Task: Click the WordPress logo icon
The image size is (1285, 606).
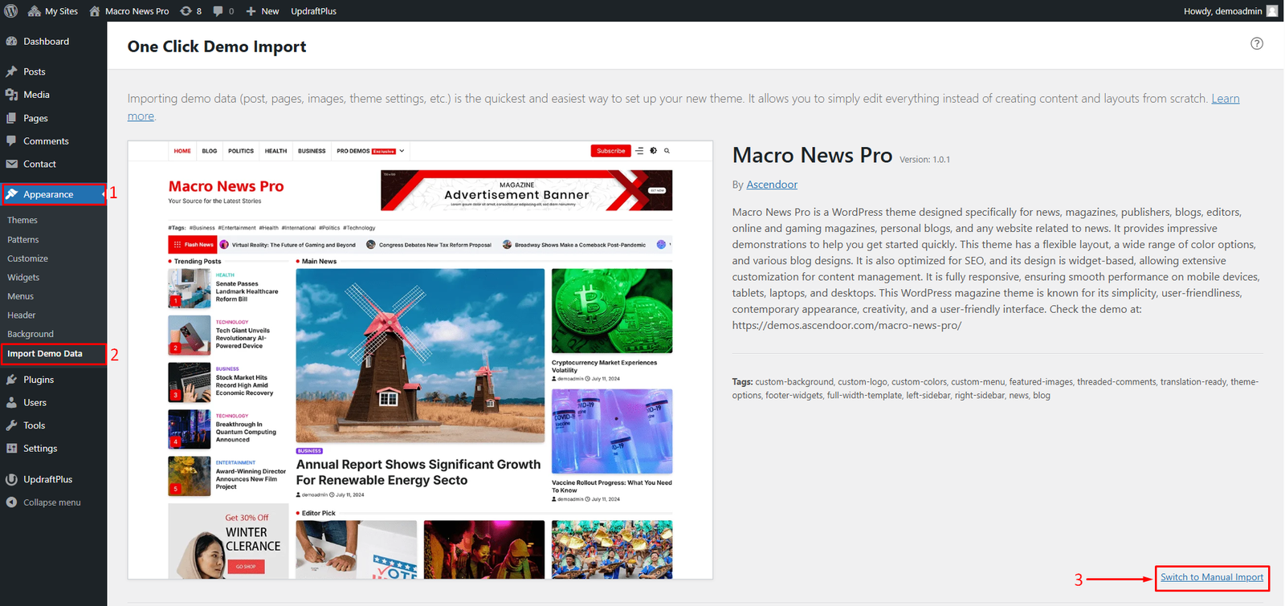Action: click(x=10, y=11)
